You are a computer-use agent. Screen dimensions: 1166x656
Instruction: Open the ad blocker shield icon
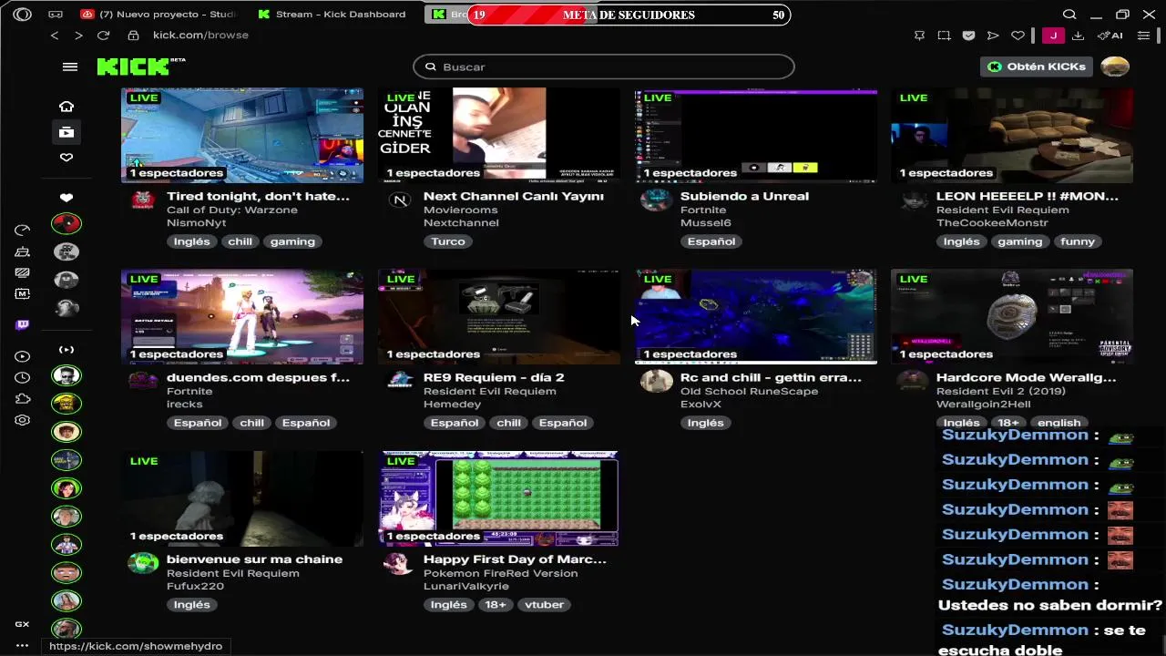[968, 36]
